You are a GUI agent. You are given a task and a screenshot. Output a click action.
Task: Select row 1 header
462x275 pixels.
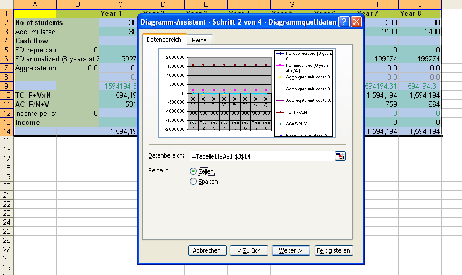[7, 13]
